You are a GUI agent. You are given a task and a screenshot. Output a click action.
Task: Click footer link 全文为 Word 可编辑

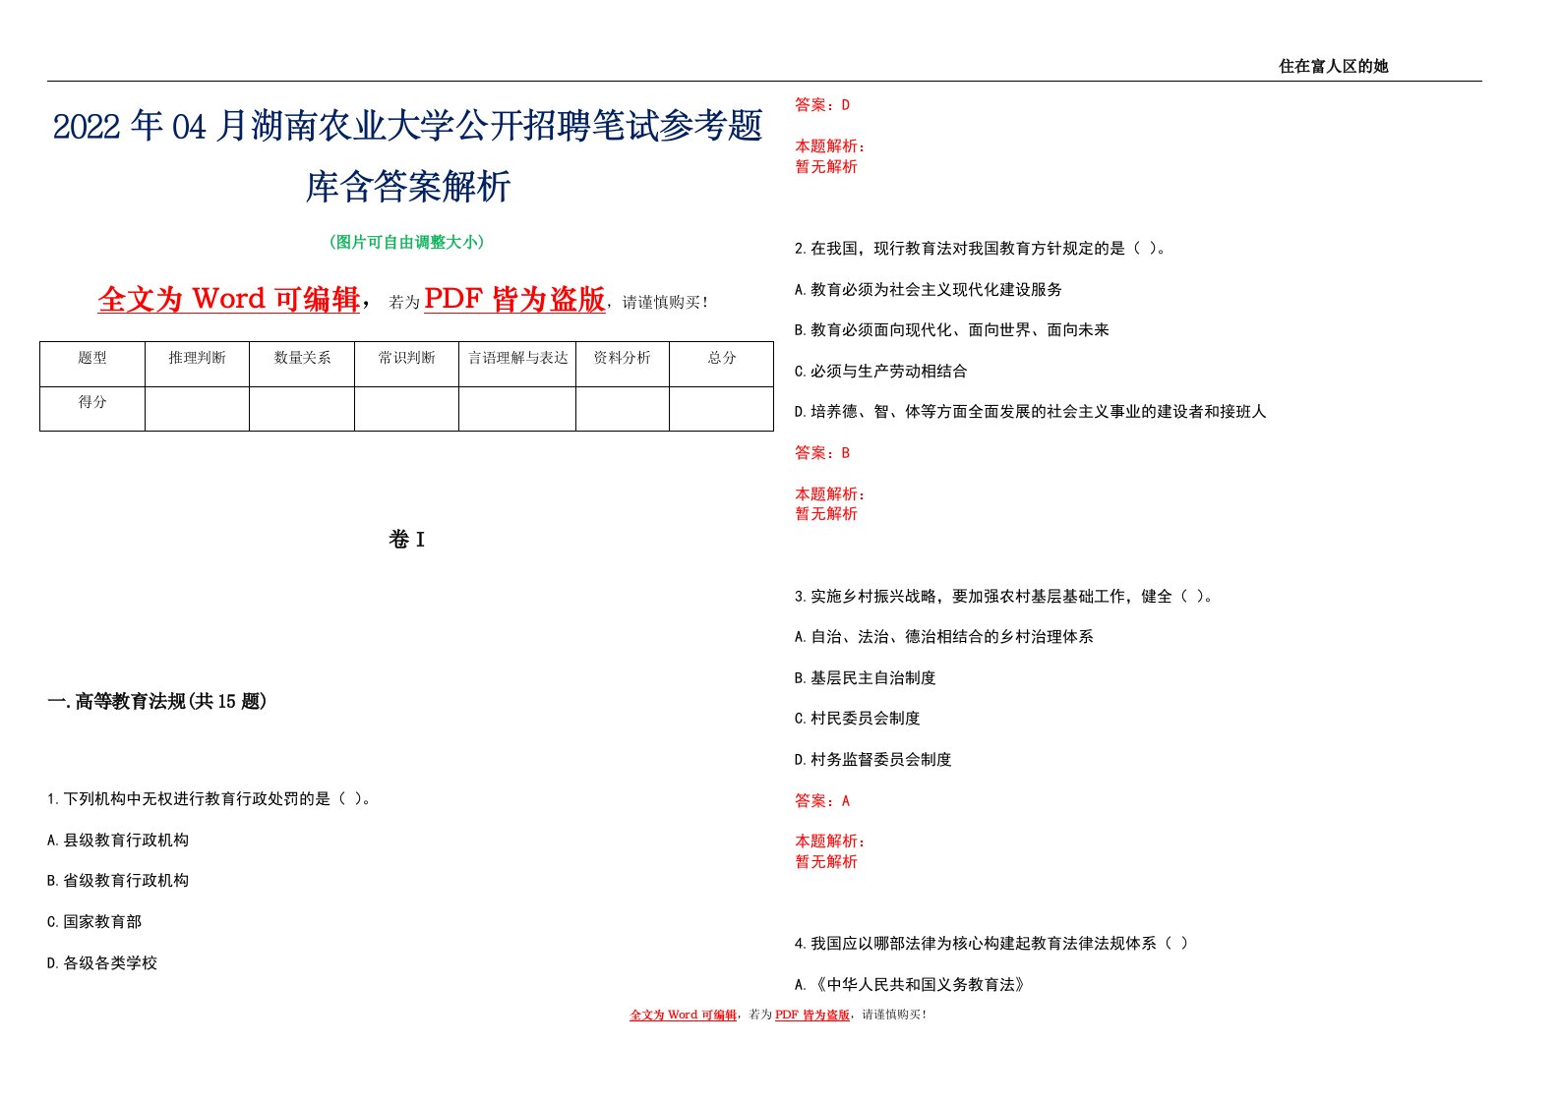(683, 1015)
